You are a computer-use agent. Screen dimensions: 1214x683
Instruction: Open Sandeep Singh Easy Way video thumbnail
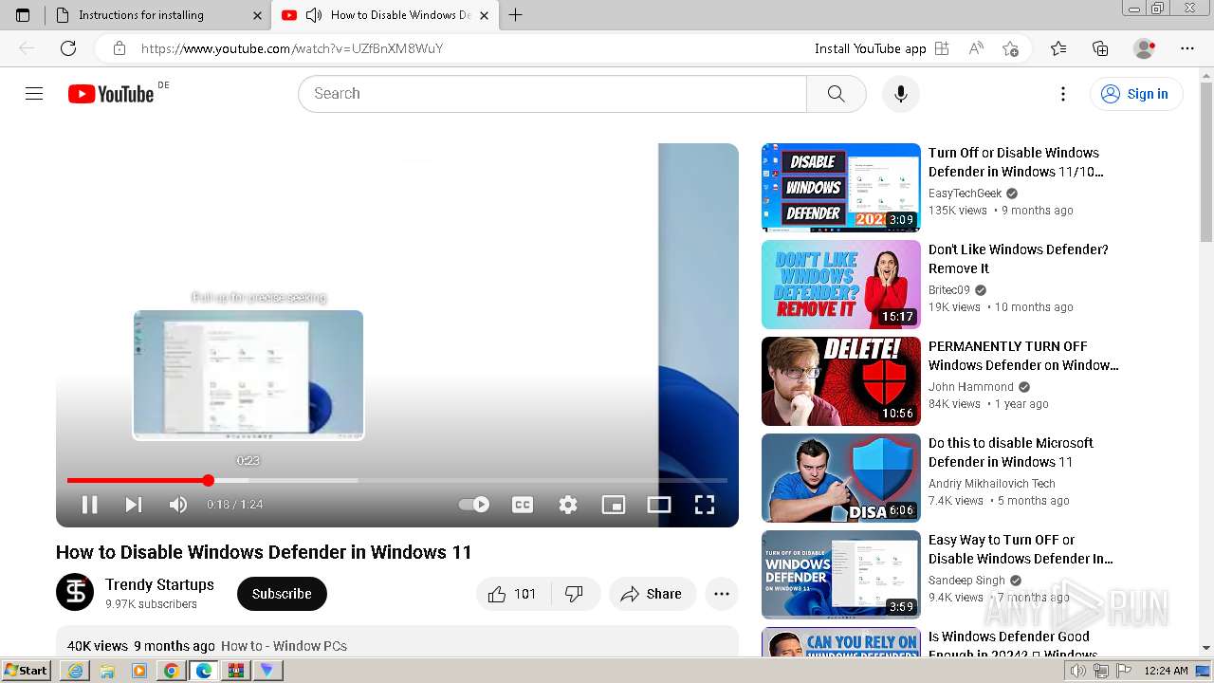pos(841,575)
